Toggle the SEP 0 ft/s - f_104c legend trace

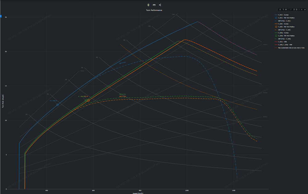pos(283,30)
